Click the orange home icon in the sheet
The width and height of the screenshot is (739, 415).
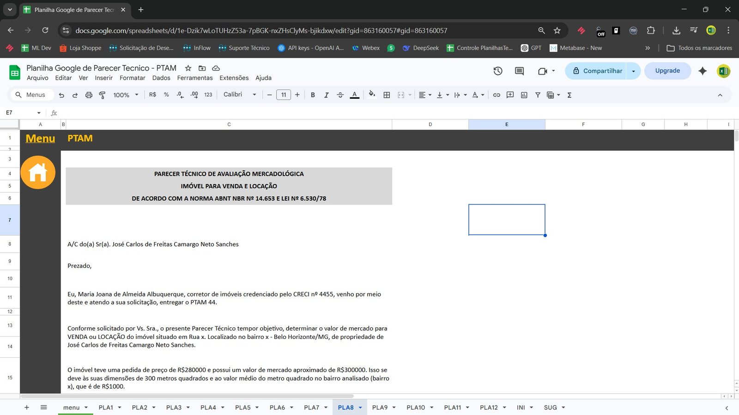tap(38, 172)
